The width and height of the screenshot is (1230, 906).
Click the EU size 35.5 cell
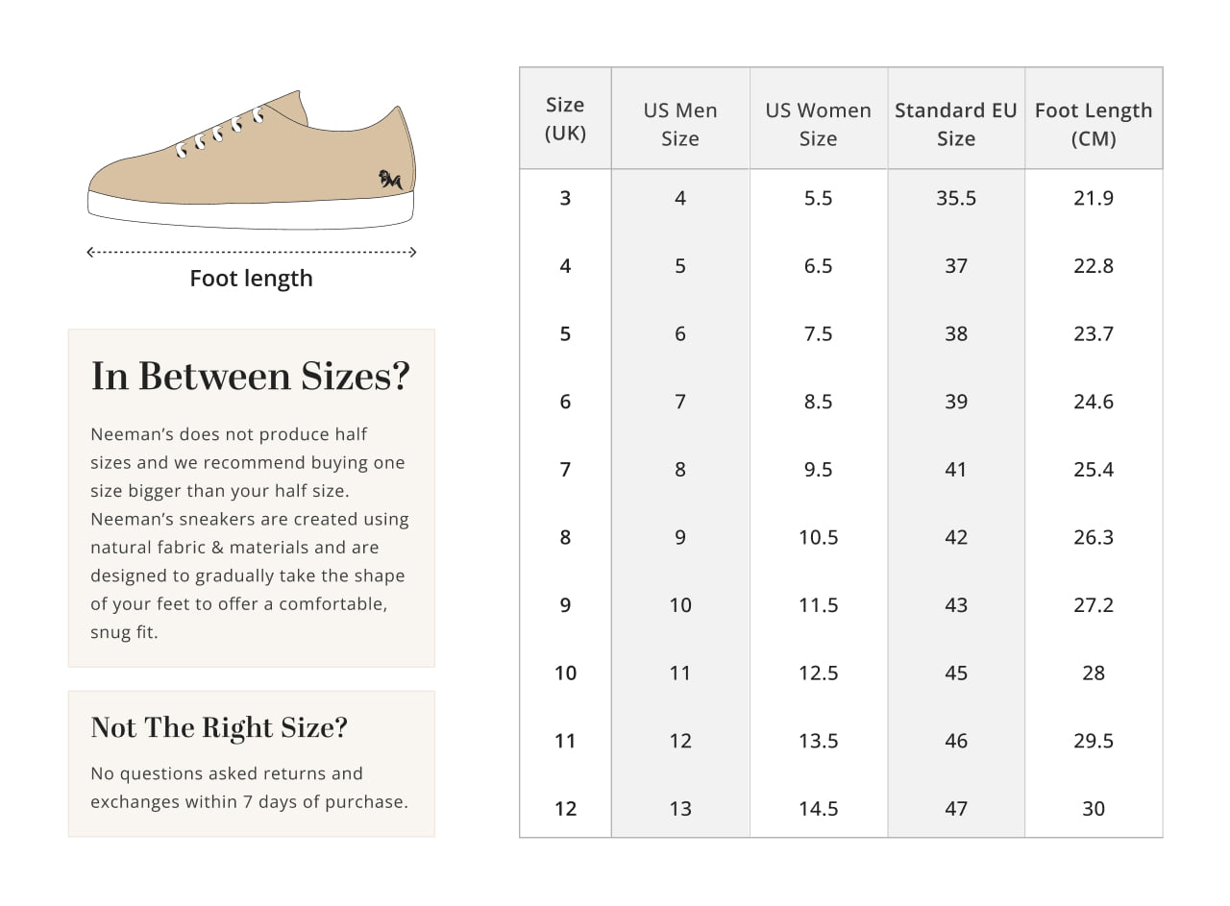(x=955, y=198)
